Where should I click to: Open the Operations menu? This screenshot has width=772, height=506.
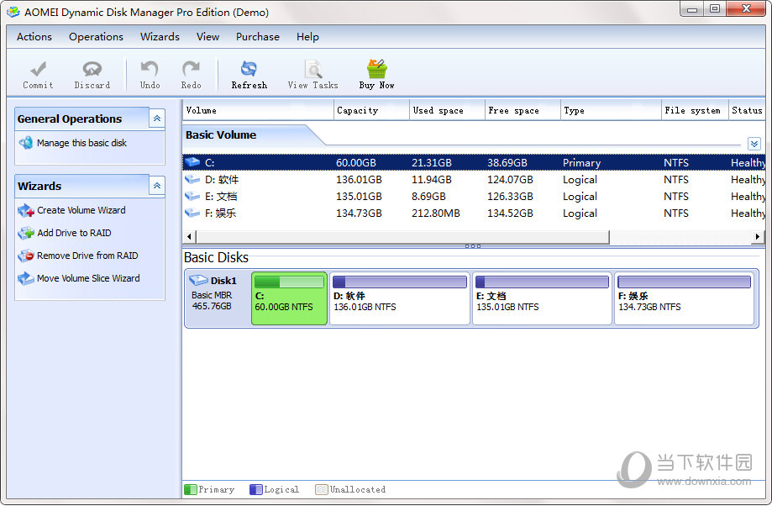point(96,37)
